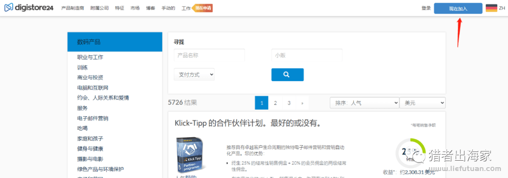Go to results page 2
508x178 pixels.
click(x=275, y=103)
